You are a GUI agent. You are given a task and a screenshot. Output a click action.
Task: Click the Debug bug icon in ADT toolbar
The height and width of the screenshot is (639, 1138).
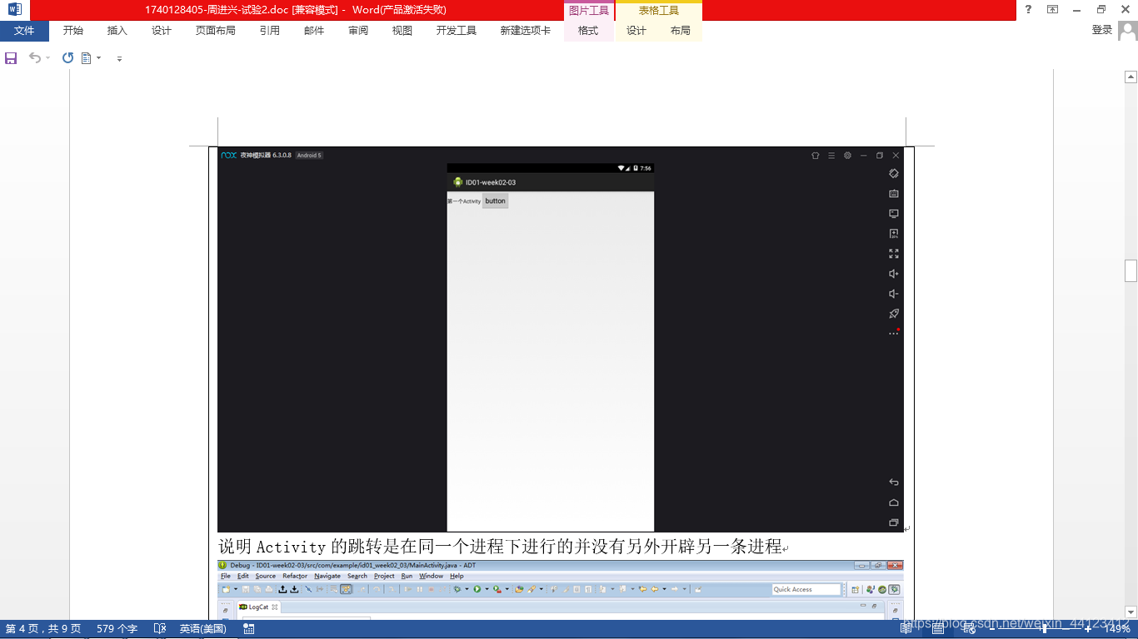tap(457, 589)
